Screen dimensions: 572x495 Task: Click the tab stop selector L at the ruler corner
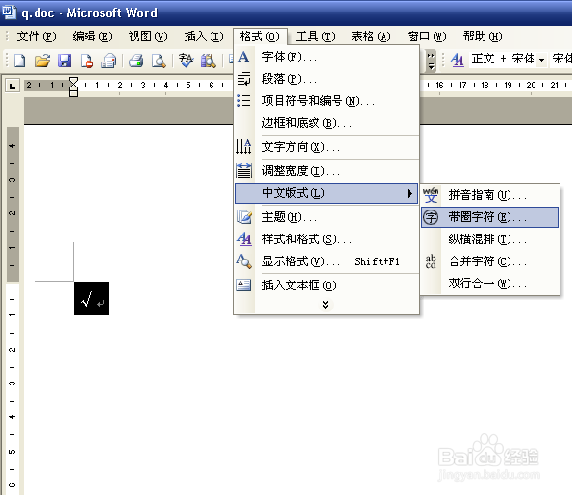[x=12, y=87]
